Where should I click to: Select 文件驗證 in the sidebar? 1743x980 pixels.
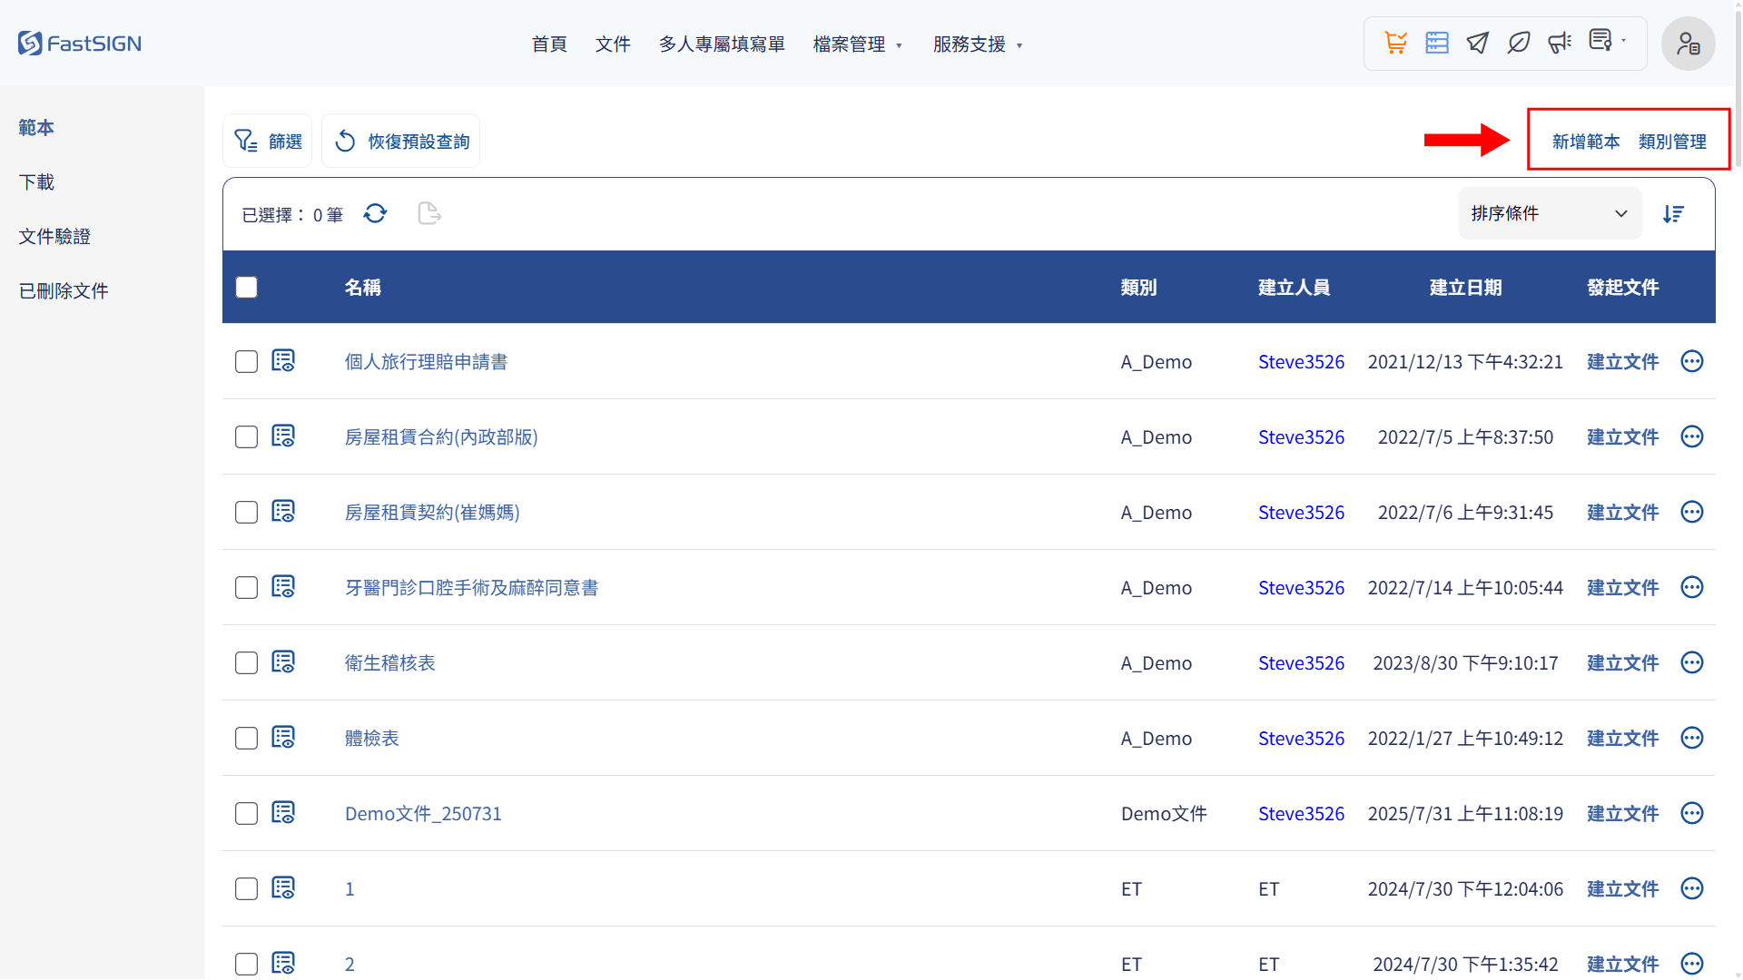coord(54,237)
